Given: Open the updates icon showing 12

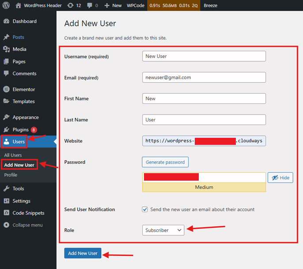Looking at the screenshot, I should (70, 5).
